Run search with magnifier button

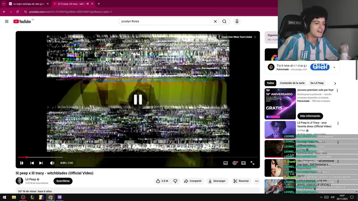coord(224,21)
